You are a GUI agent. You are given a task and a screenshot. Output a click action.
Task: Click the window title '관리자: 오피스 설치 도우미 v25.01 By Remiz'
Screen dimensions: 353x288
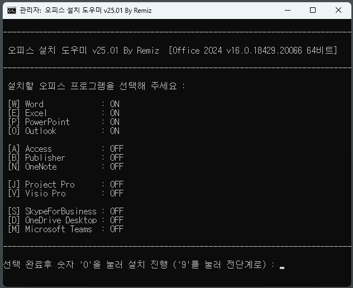(x=85, y=11)
